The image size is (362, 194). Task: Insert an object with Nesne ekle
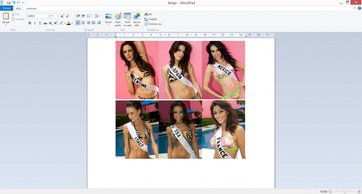click(137, 20)
